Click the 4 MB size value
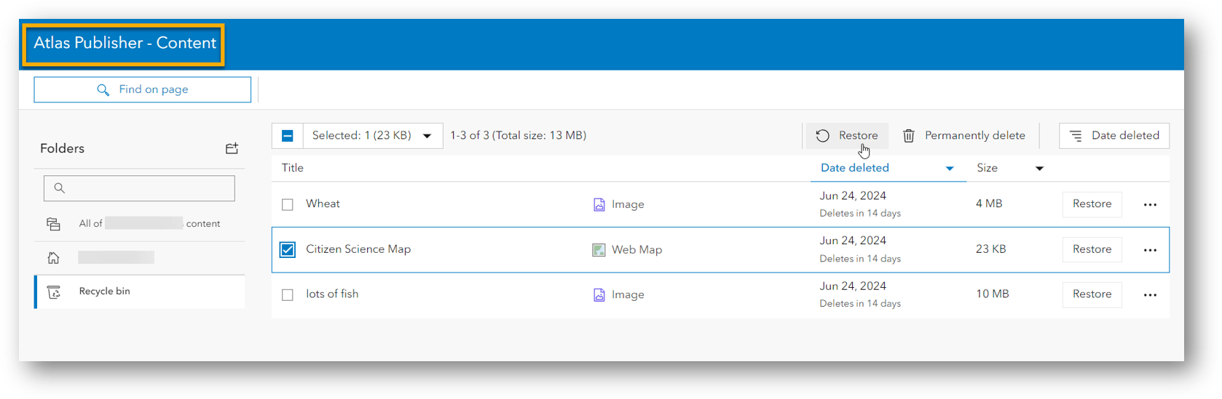The width and height of the screenshot is (1222, 399). coord(989,204)
